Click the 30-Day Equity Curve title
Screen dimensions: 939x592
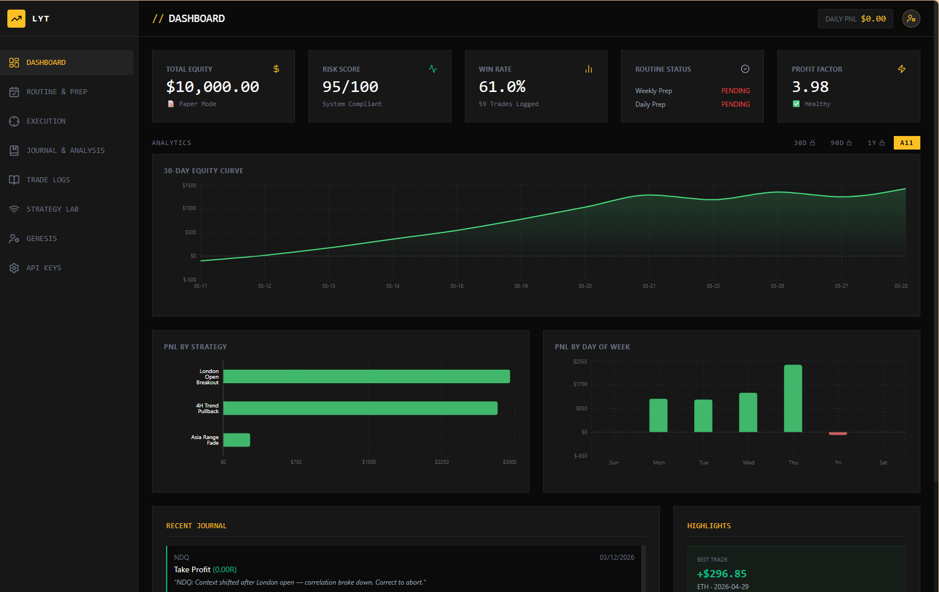click(203, 171)
